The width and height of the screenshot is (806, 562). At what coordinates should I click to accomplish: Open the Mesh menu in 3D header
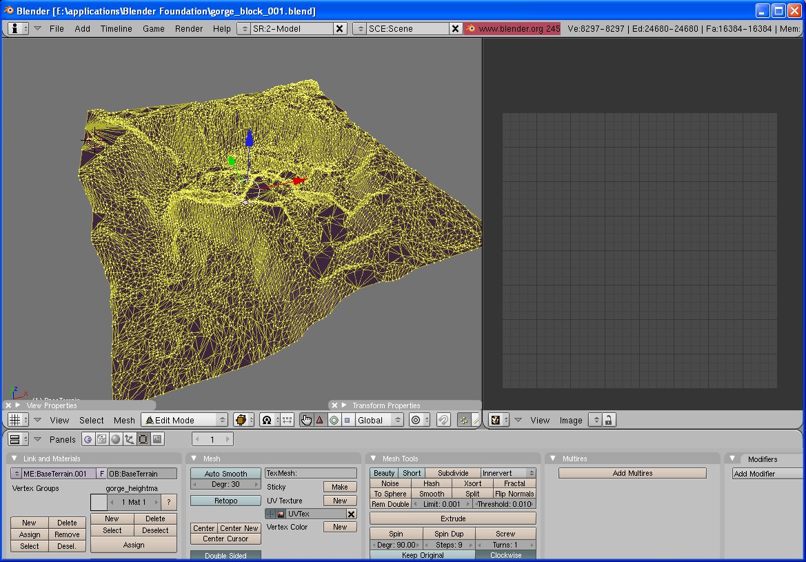tap(124, 420)
